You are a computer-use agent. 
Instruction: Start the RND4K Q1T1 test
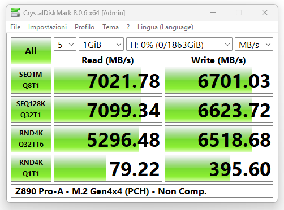[31, 168]
